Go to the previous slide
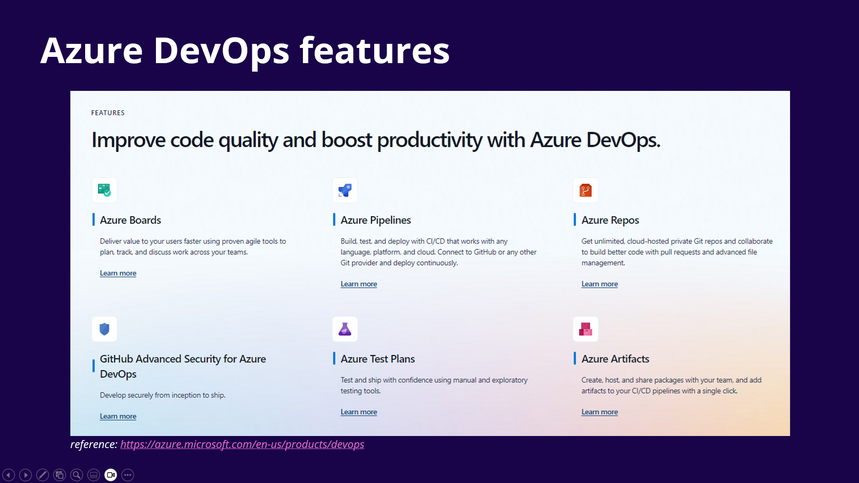Viewport: 859px width, 483px height. point(9,474)
